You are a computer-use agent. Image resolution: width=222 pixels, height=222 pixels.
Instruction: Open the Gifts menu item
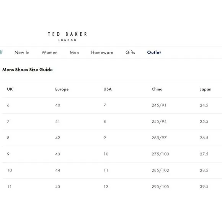(x=130, y=52)
